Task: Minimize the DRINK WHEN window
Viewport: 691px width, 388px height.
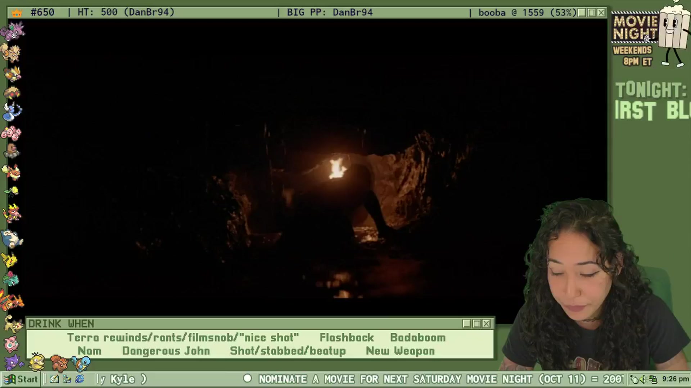Action: coord(467,324)
